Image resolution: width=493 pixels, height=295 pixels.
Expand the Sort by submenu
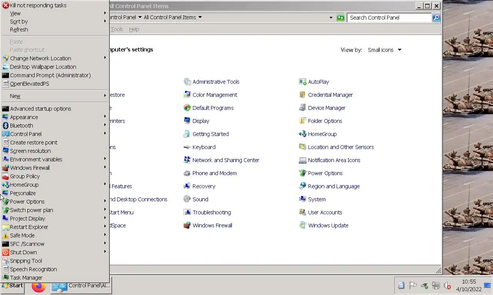[105, 21]
